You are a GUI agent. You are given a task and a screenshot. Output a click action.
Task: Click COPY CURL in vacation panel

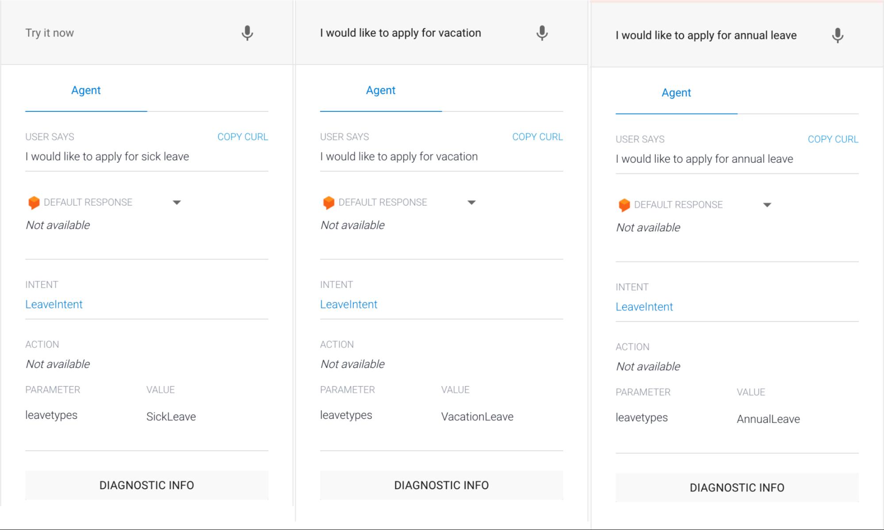537,137
